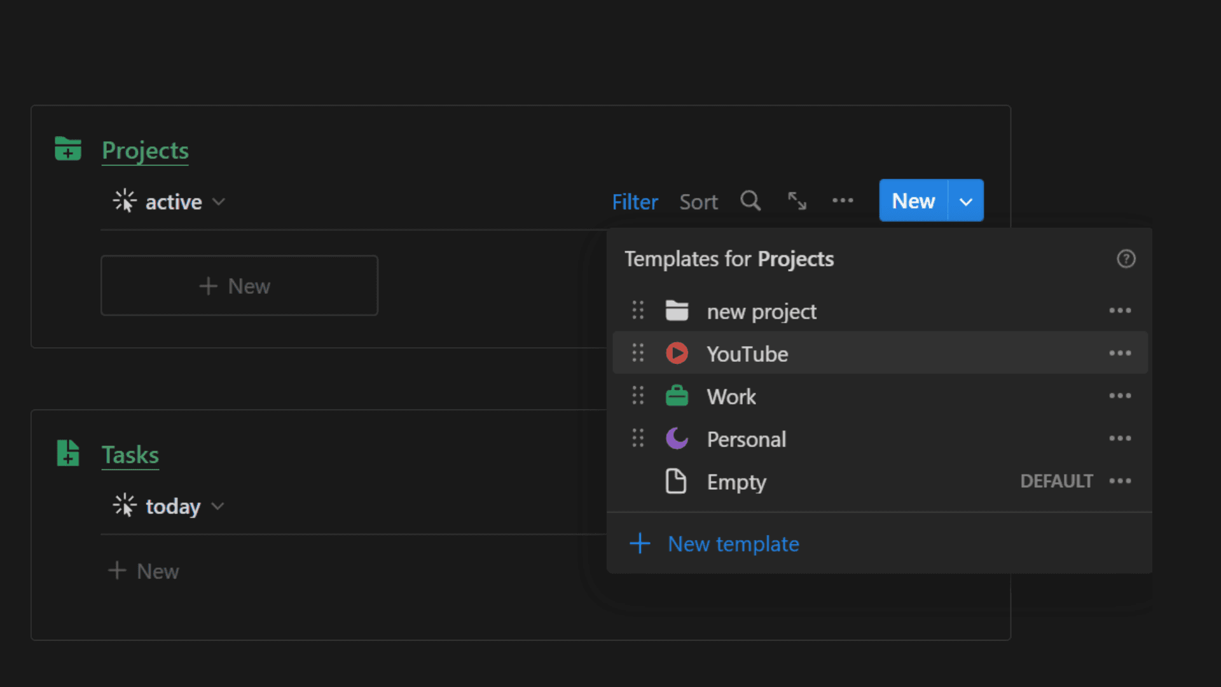Click the today view cursor icon
The image size is (1221, 687).
click(125, 506)
